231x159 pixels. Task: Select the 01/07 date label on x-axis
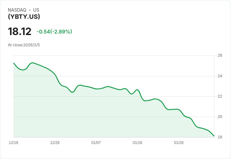click(x=96, y=143)
